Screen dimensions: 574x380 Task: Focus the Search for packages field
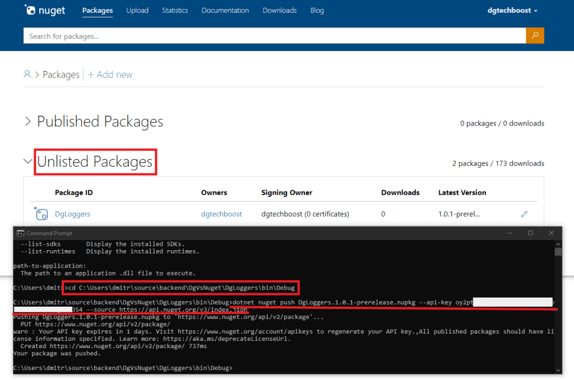tap(275, 36)
